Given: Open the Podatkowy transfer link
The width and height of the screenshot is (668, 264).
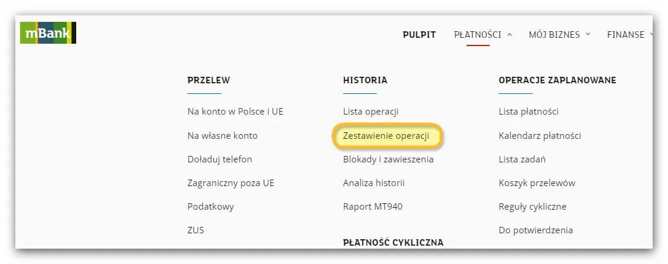Looking at the screenshot, I should pos(210,207).
